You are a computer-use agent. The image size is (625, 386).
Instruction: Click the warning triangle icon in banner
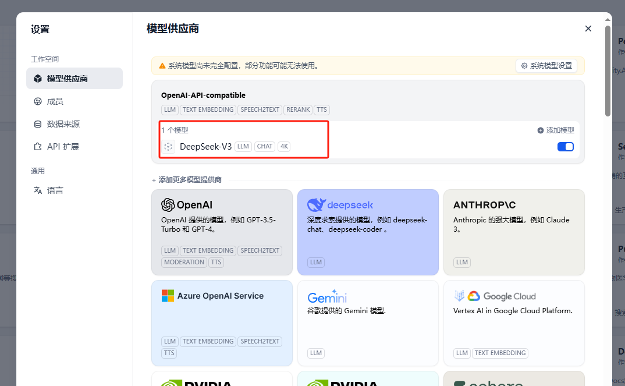click(162, 66)
